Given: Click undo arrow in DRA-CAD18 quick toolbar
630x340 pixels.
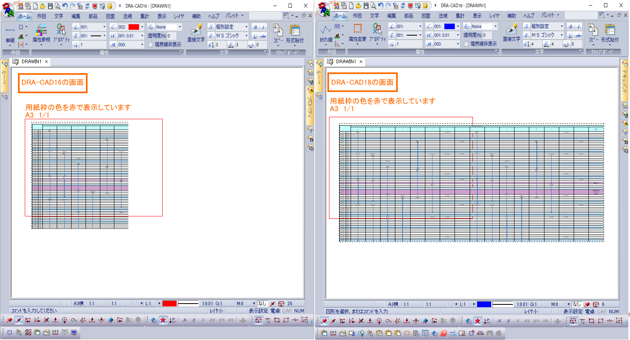Looking at the screenshot, I should [381, 6].
